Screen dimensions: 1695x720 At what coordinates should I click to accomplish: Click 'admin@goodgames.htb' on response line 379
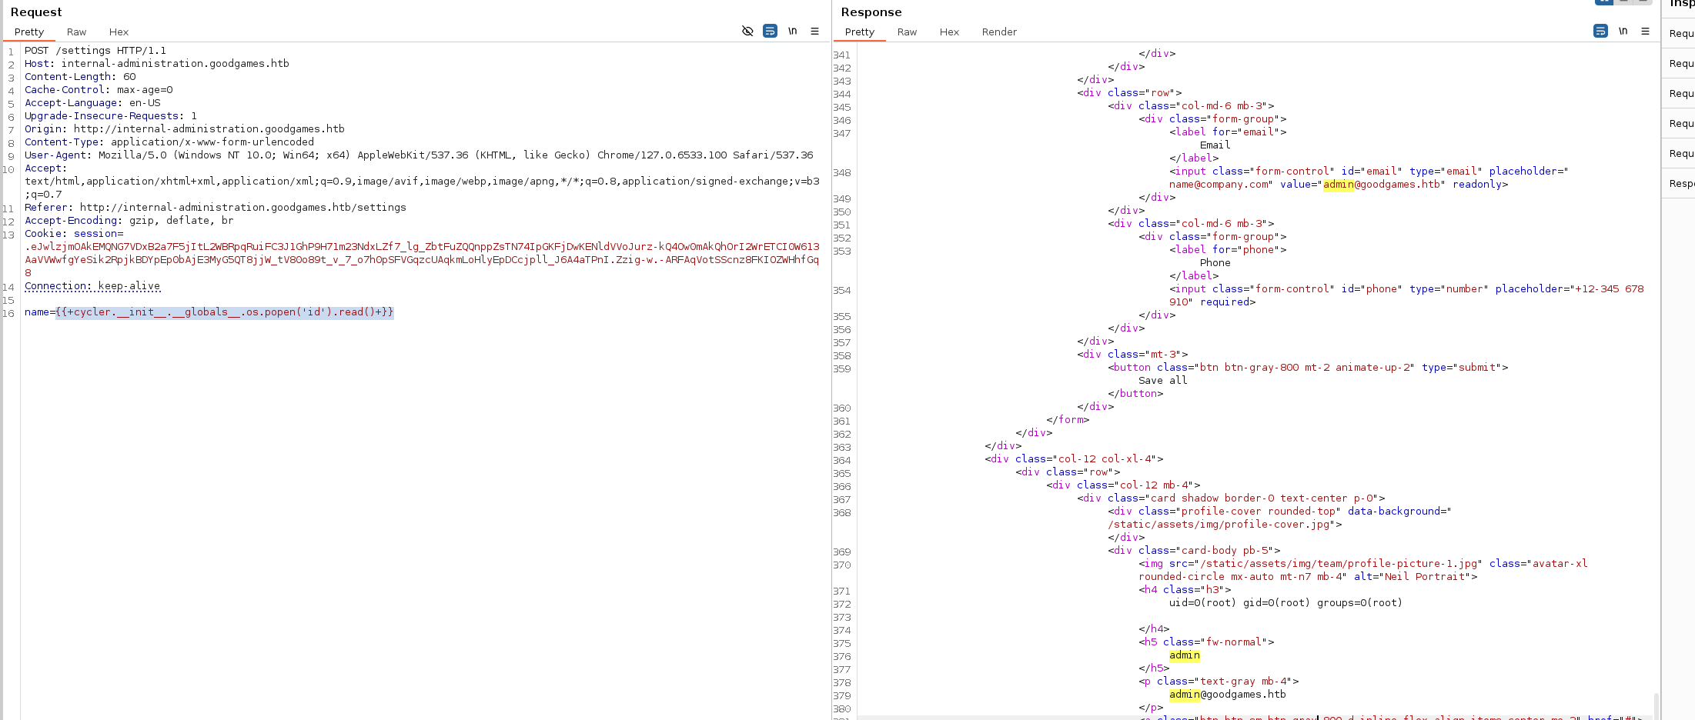1228,695
